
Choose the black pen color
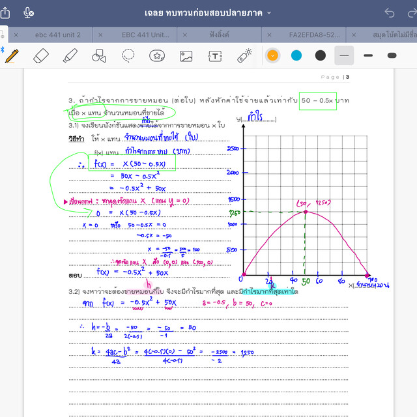320,55
